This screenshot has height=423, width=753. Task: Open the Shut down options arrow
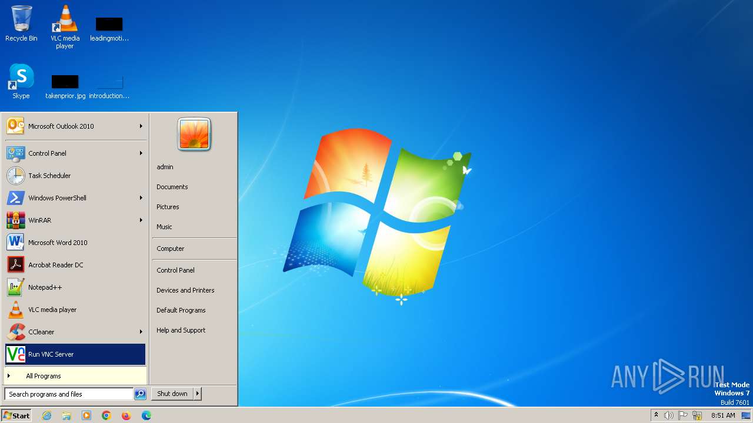pyautogui.click(x=198, y=394)
